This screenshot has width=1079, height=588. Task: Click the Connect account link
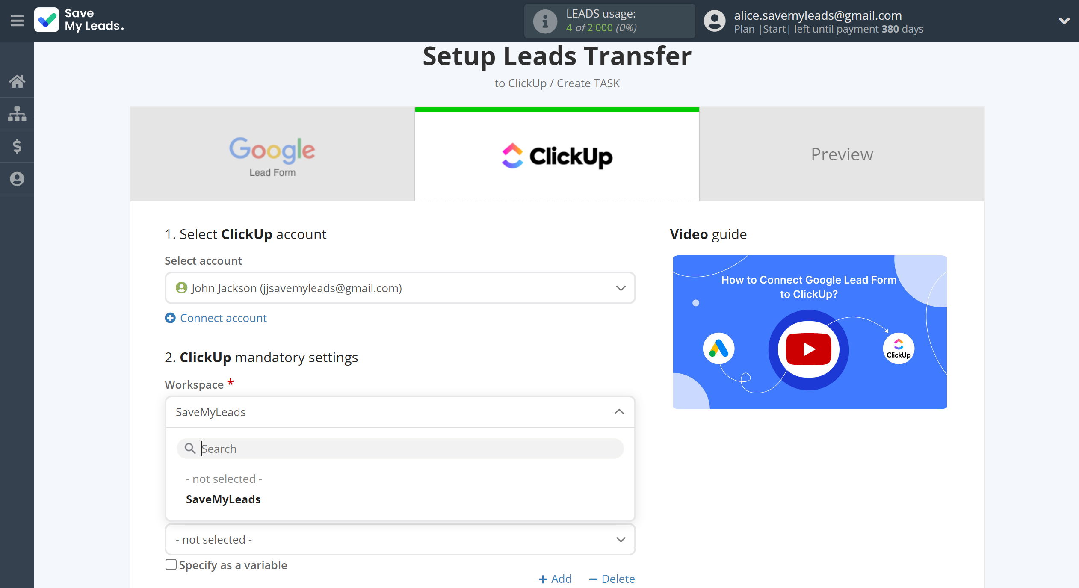[223, 318]
